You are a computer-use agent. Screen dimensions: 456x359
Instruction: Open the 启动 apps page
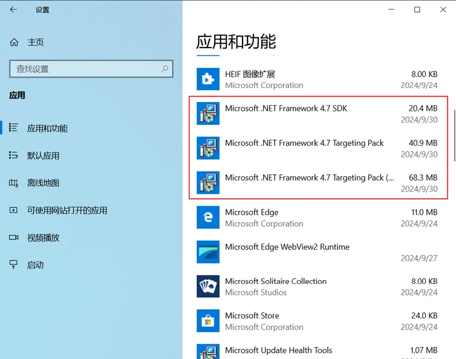tap(35, 265)
